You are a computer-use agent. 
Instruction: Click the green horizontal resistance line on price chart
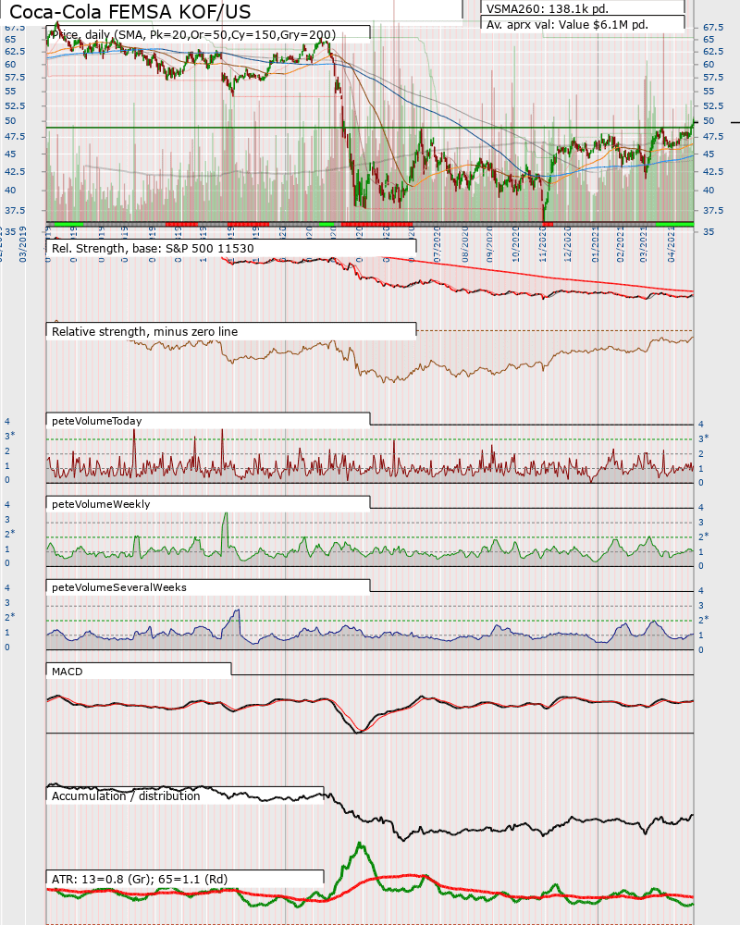click(x=369, y=128)
